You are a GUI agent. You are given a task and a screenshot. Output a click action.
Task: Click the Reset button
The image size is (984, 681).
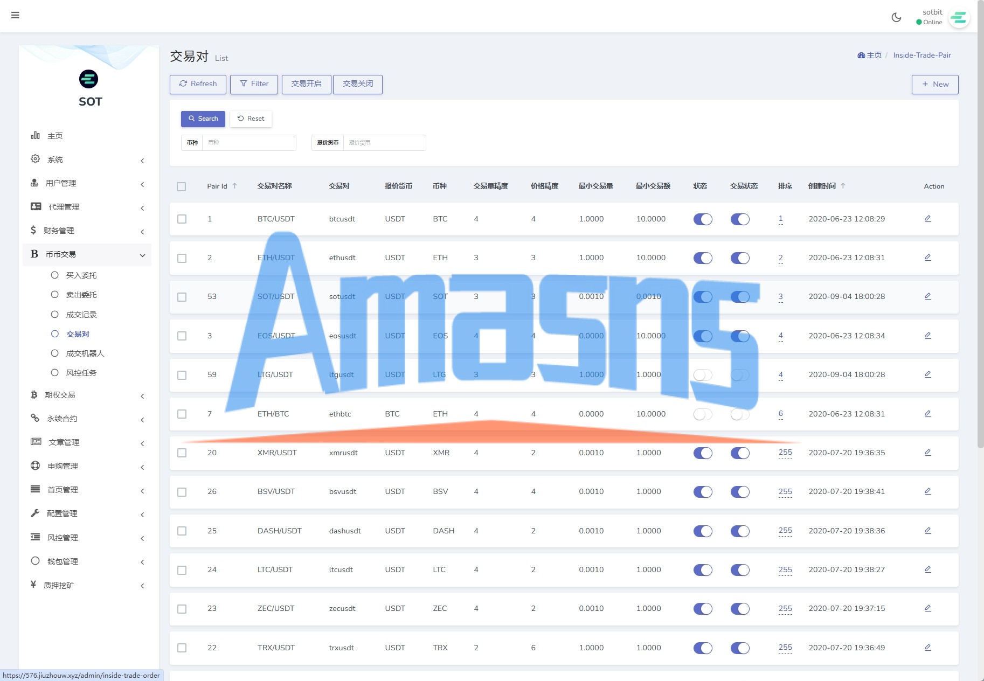(251, 119)
